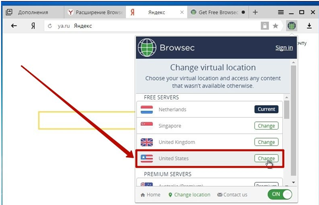This screenshot has height=205, width=319.
Task: Click the pin icon beside Change location
Action: [171, 195]
